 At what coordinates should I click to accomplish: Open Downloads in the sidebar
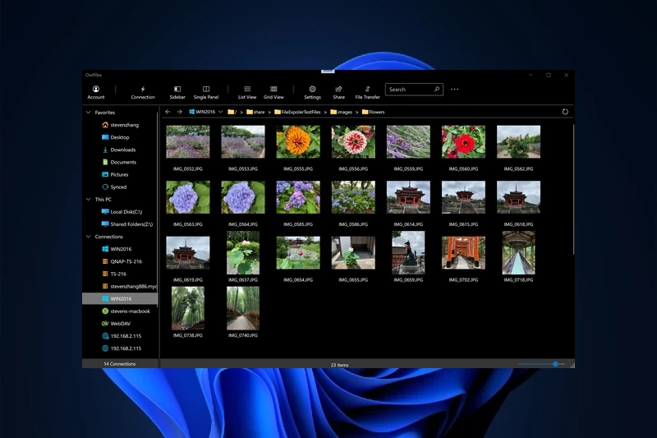pyautogui.click(x=120, y=150)
